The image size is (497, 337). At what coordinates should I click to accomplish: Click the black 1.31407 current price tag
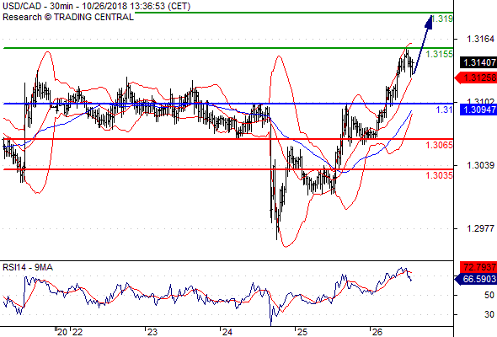[x=478, y=62]
